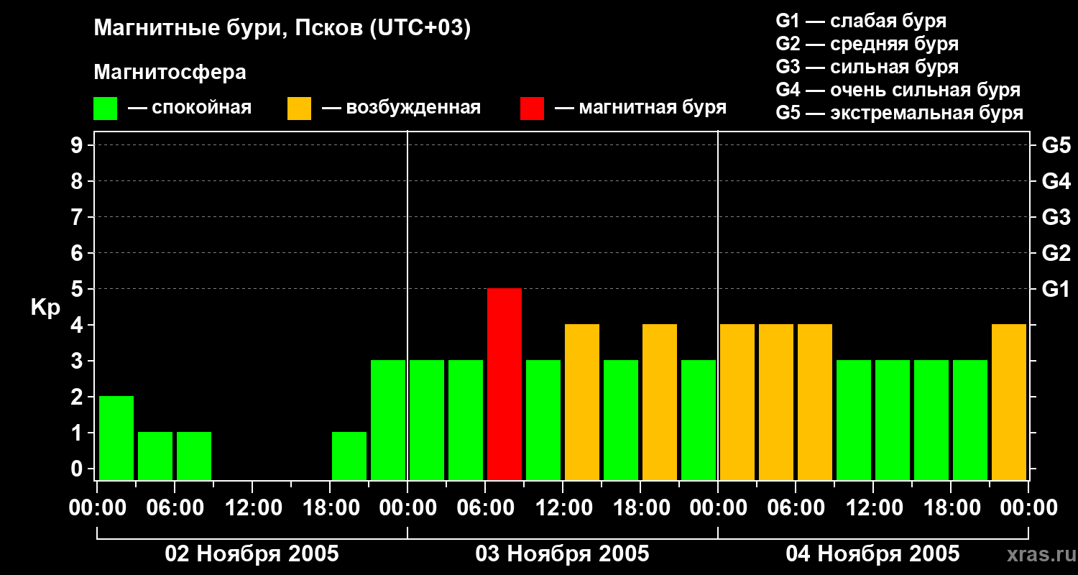The width and height of the screenshot is (1078, 575).
Task: Click the Kp 2 green bar on 02 Ноября
Action: [116, 438]
